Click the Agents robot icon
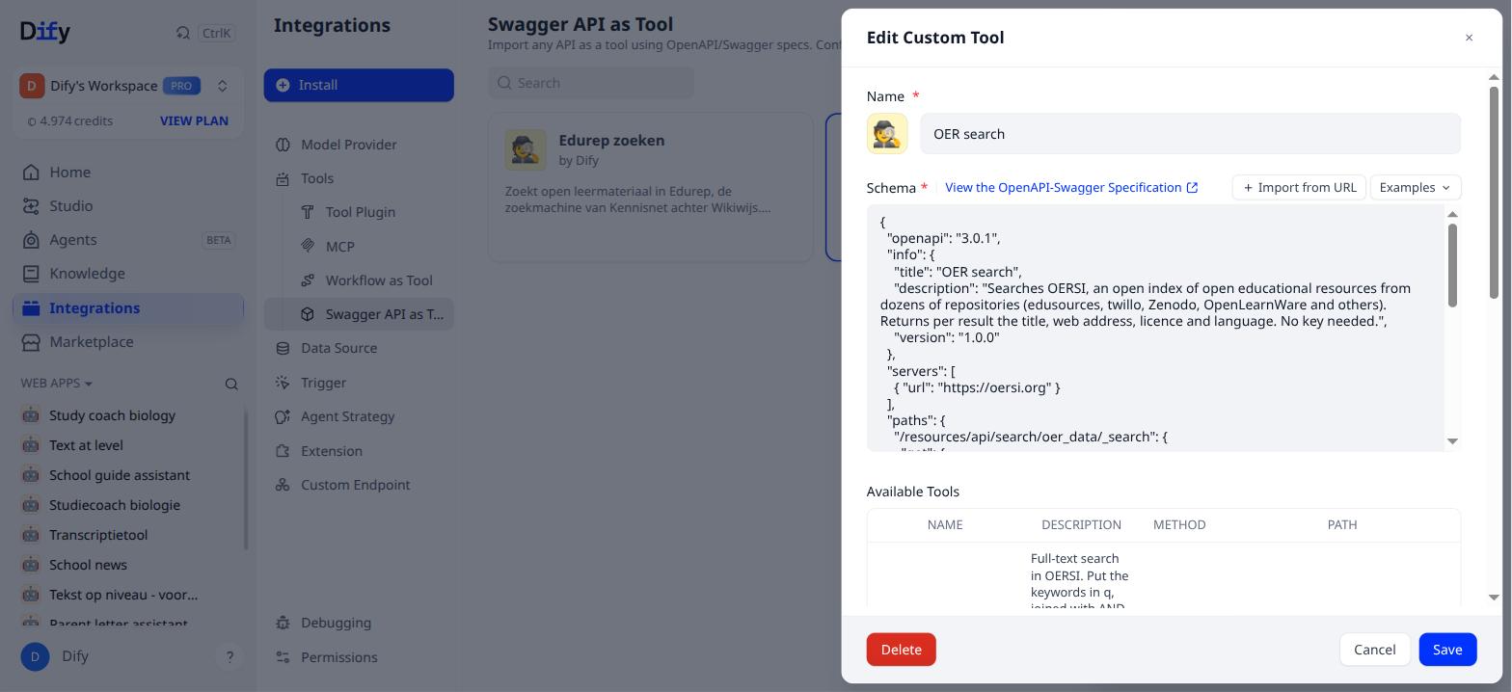Screen dimensions: 1512x692 31,240
